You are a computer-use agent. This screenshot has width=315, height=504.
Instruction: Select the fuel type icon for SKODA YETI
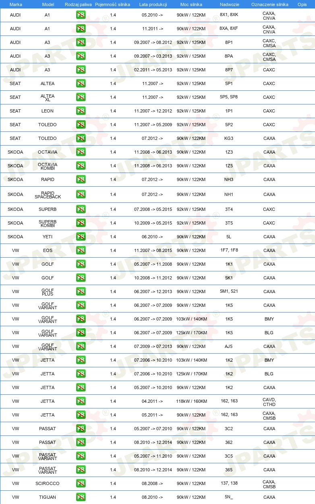pyautogui.click(x=81, y=237)
